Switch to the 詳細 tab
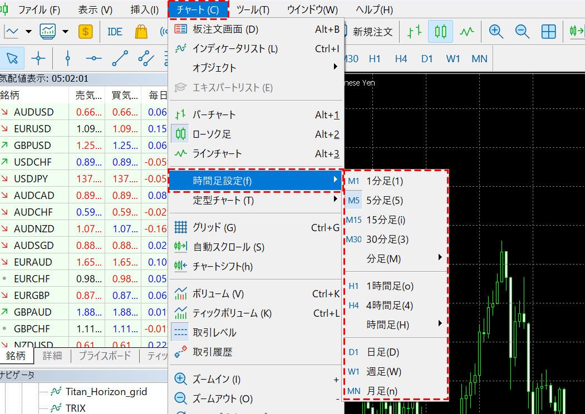Viewport: 585px width, 414px height. tap(52, 356)
